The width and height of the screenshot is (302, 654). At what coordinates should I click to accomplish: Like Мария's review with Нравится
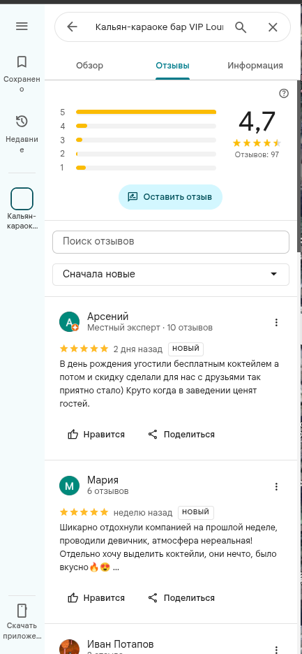[x=96, y=597]
